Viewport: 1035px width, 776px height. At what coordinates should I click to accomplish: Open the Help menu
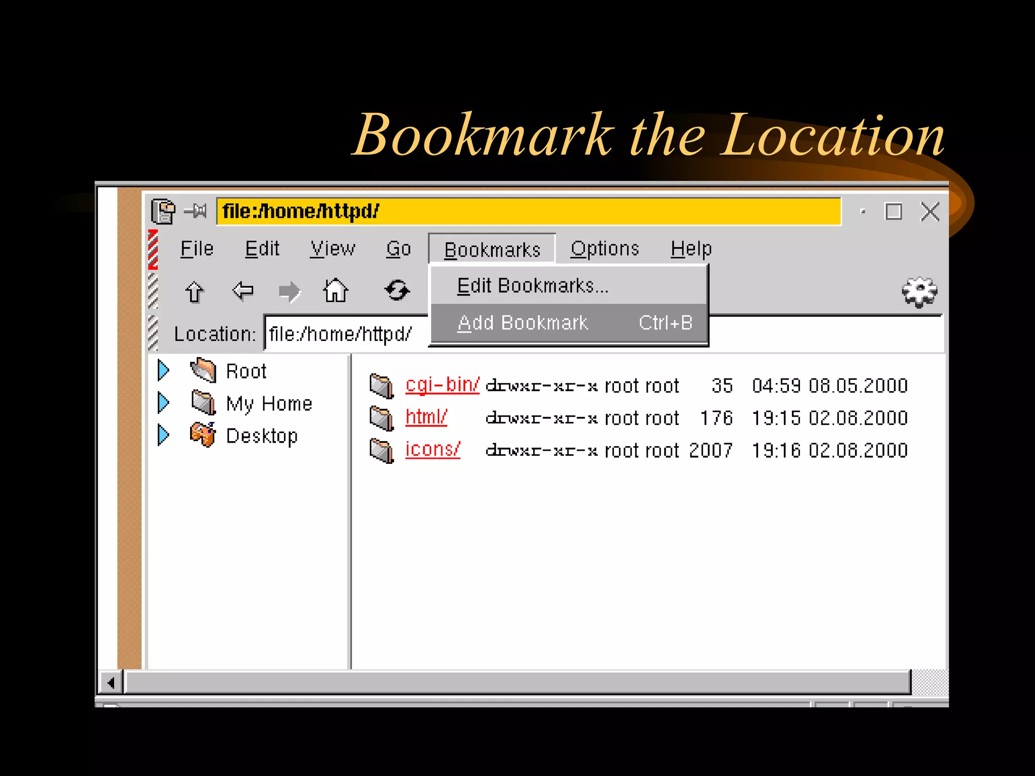coord(691,249)
